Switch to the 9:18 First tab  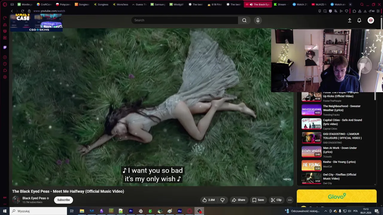[215, 4]
